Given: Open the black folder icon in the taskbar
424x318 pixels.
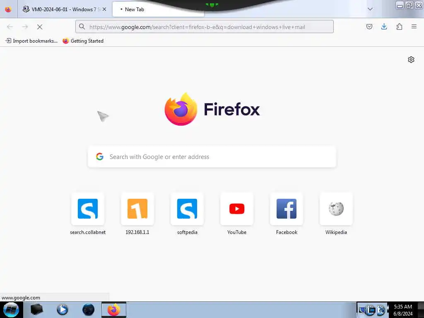Looking at the screenshot, I should pos(36,310).
